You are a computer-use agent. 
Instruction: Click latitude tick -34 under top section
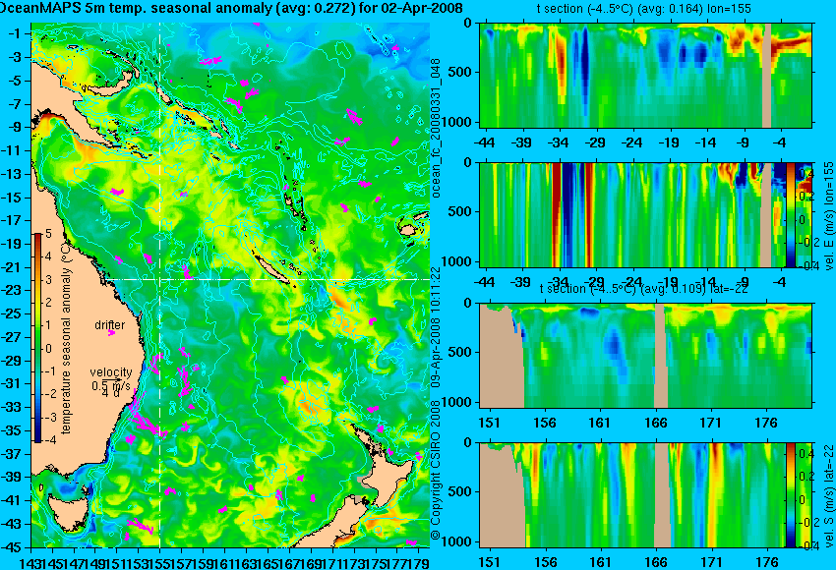[559, 142]
